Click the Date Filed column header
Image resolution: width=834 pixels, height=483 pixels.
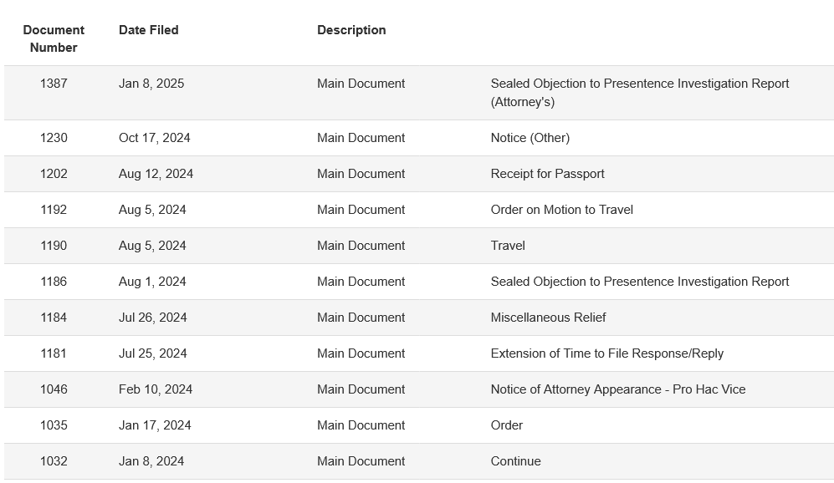(148, 30)
